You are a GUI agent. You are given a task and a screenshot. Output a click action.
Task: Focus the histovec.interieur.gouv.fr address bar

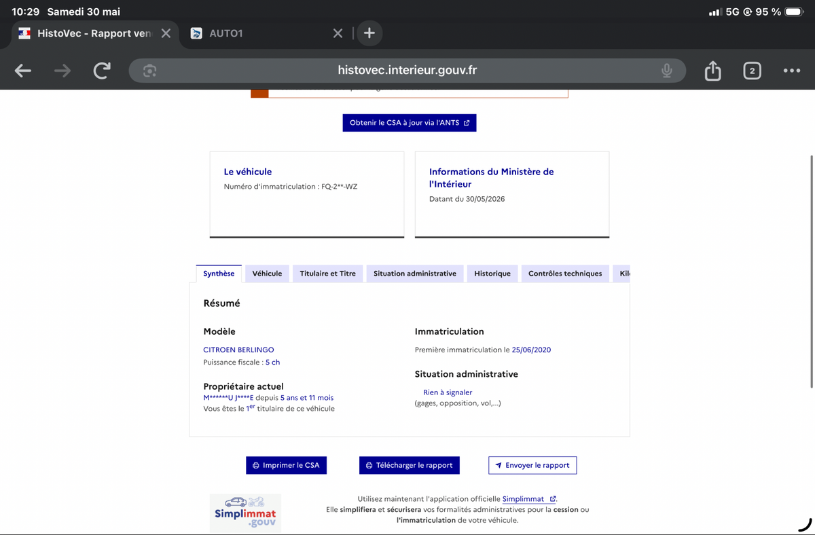[x=407, y=71]
